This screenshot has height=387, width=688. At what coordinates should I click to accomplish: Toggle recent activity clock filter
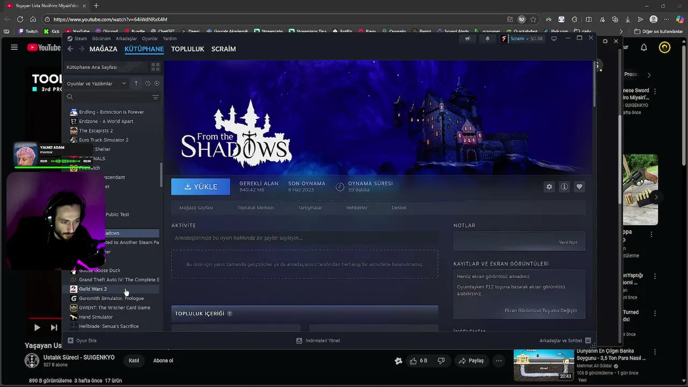[x=147, y=83]
